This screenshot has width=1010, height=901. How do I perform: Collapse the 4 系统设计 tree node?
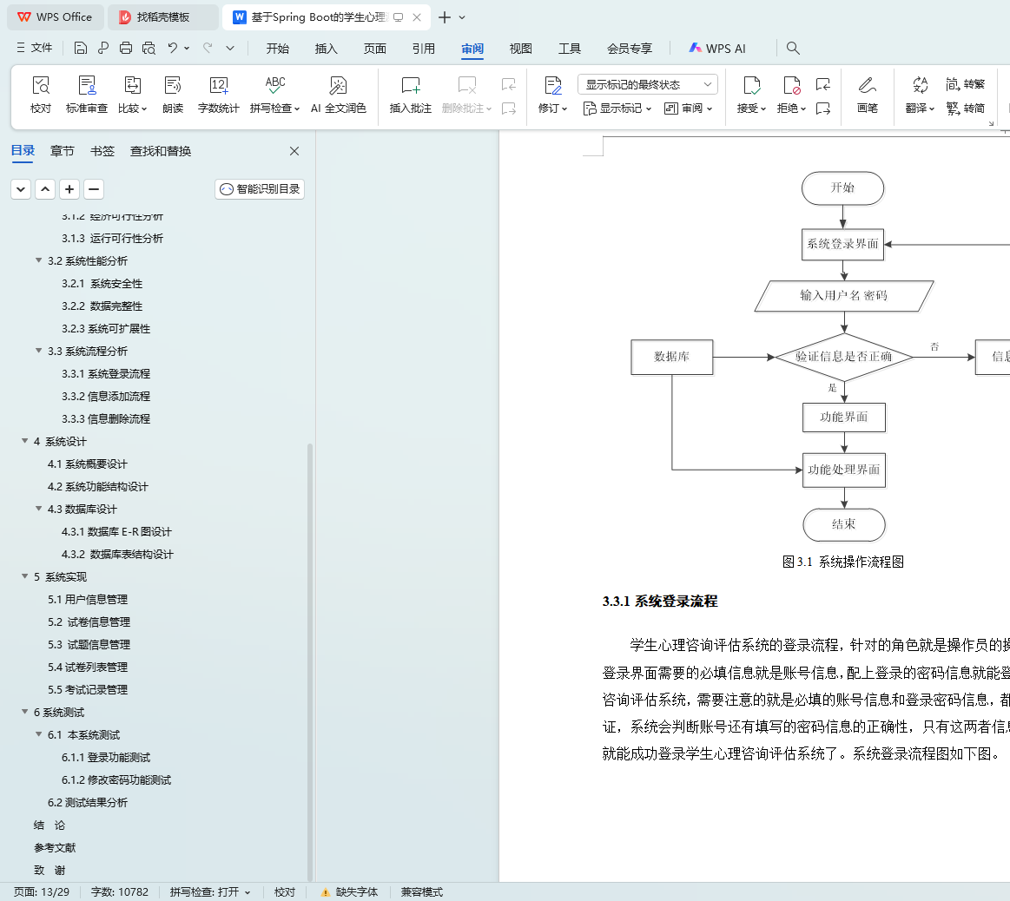coord(24,440)
